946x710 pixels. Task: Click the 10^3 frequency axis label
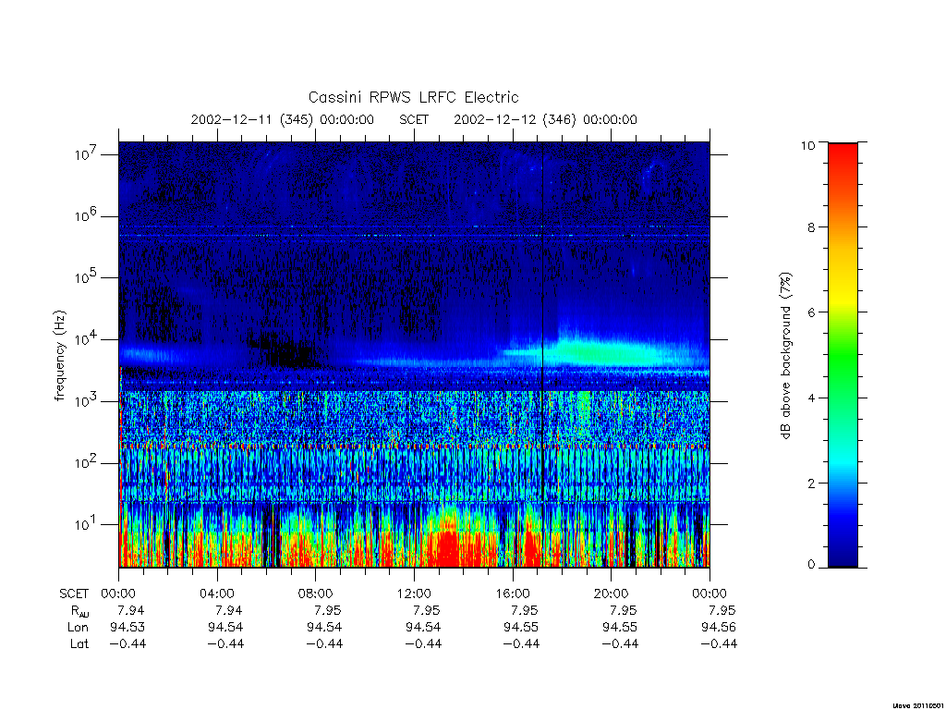pos(86,401)
